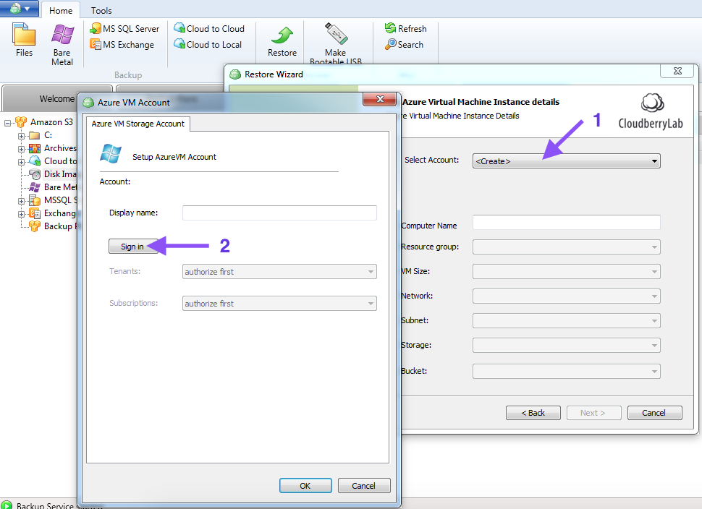
Task: Open the Storage dropdown
Action: pyautogui.click(x=567, y=346)
